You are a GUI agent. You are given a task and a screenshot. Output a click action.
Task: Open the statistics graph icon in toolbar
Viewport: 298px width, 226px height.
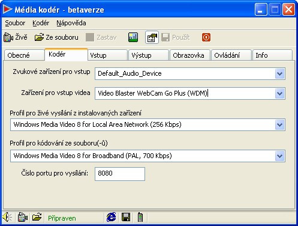(133, 37)
